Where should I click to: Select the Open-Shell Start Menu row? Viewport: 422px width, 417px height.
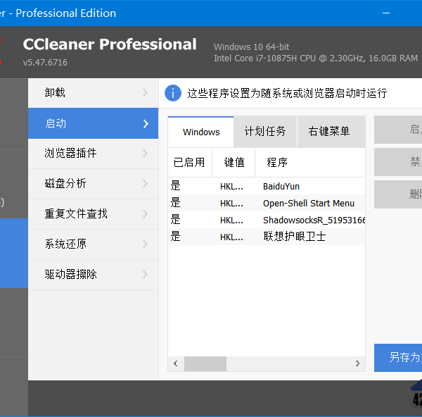[x=308, y=203]
